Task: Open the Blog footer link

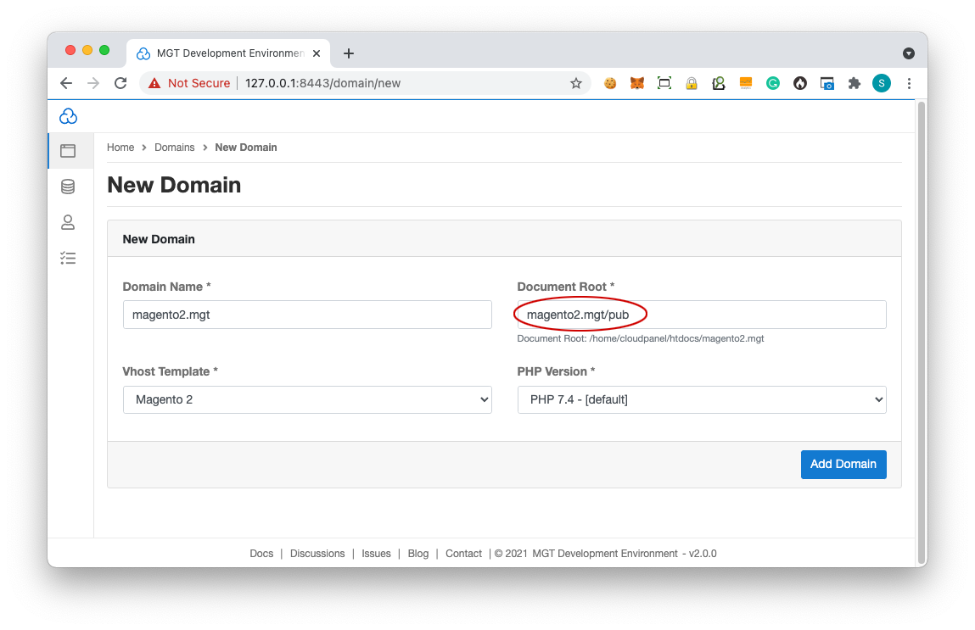Action: 417,554
